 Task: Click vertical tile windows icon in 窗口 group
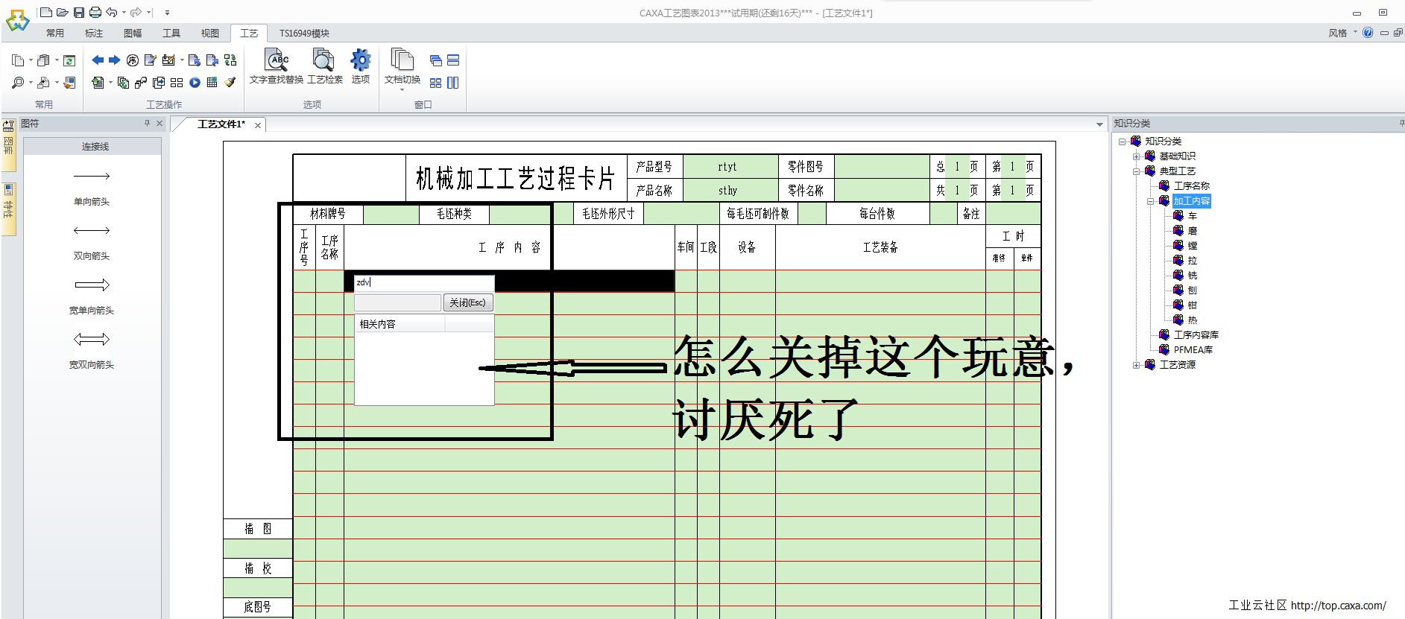[453, 83]
